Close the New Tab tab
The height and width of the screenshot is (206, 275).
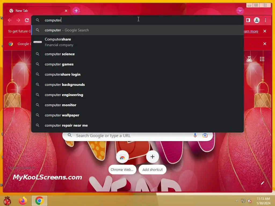pyautogui.click(x=66, y=11)
